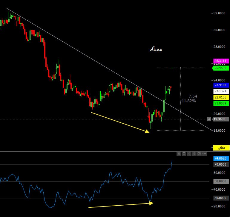This screenshot has width=230, height=217.
Task: Click the plus icon beside 19.3600
Action: (209, 119)
